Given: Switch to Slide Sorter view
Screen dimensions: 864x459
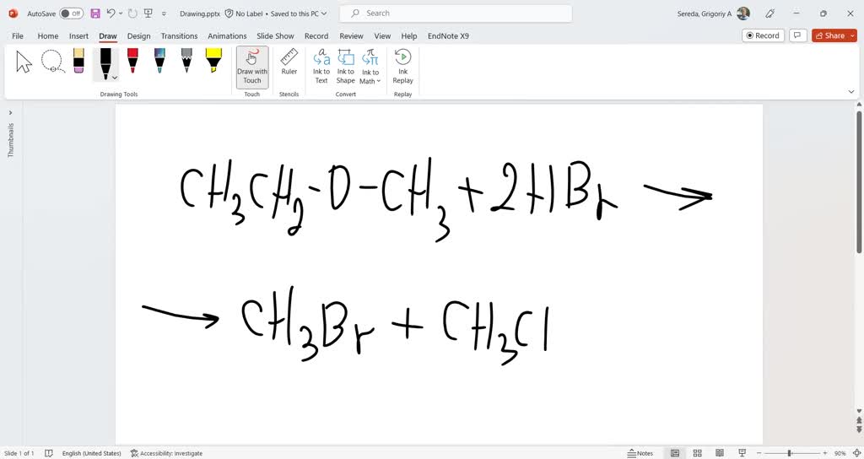Looking at the screenshot, I should point(697,453).
